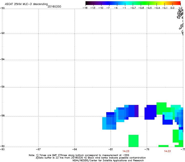The width and height of the screenshot is (185, 162).
Task: Click the 'Data buffer is 22 hrs' note line
Action: click(90, 158)
